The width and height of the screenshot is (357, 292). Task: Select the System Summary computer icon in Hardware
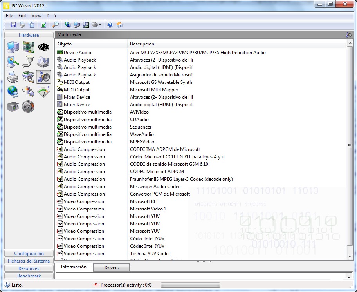[13, 47]
